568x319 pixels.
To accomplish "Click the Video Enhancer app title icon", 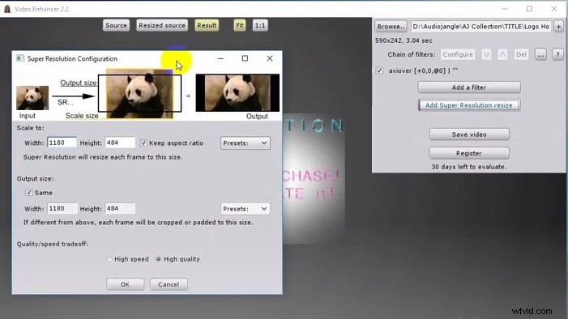I will 7,9.
